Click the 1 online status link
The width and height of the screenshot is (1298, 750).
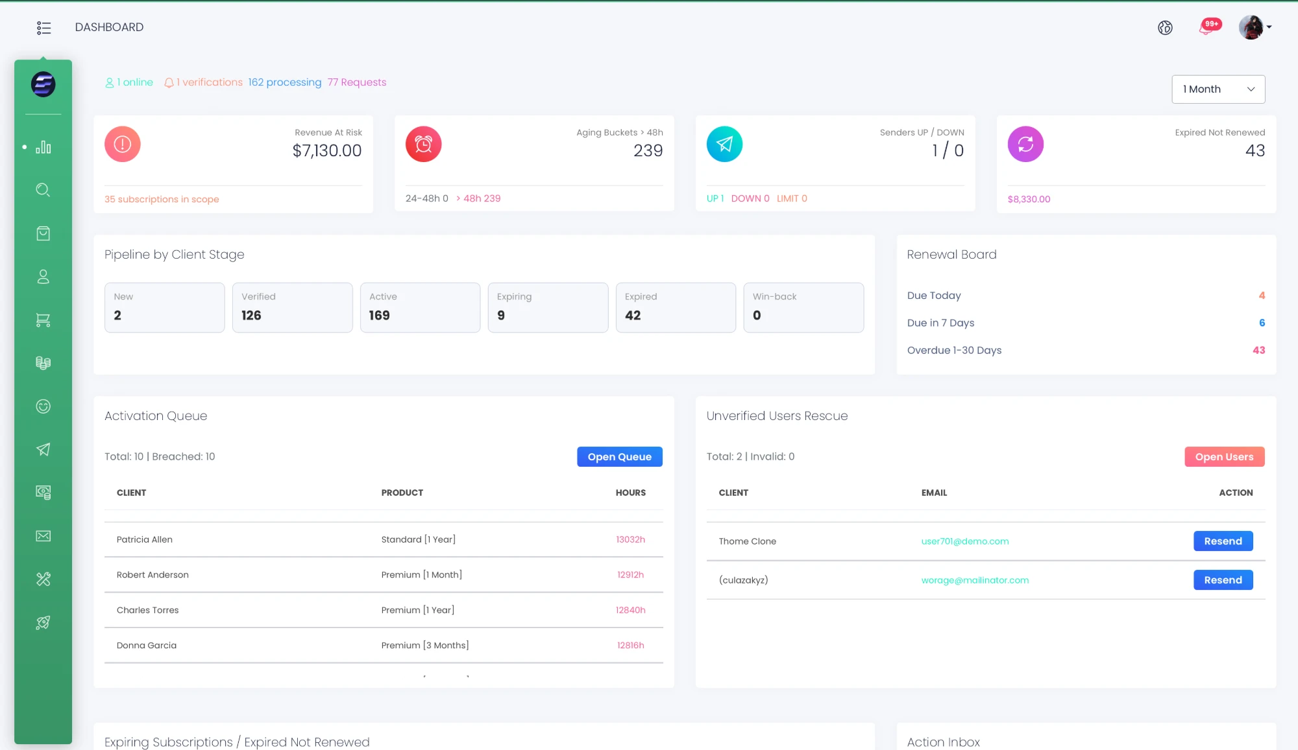129,82
